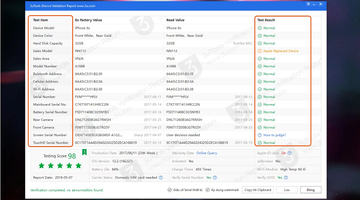Click the green check icon in Bluetooth Address row
This screenshot has height=200, width=360.
point(260,74)
